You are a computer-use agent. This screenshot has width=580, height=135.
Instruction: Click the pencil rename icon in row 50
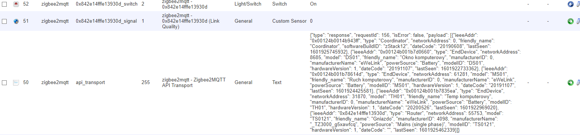click(578, 83)
